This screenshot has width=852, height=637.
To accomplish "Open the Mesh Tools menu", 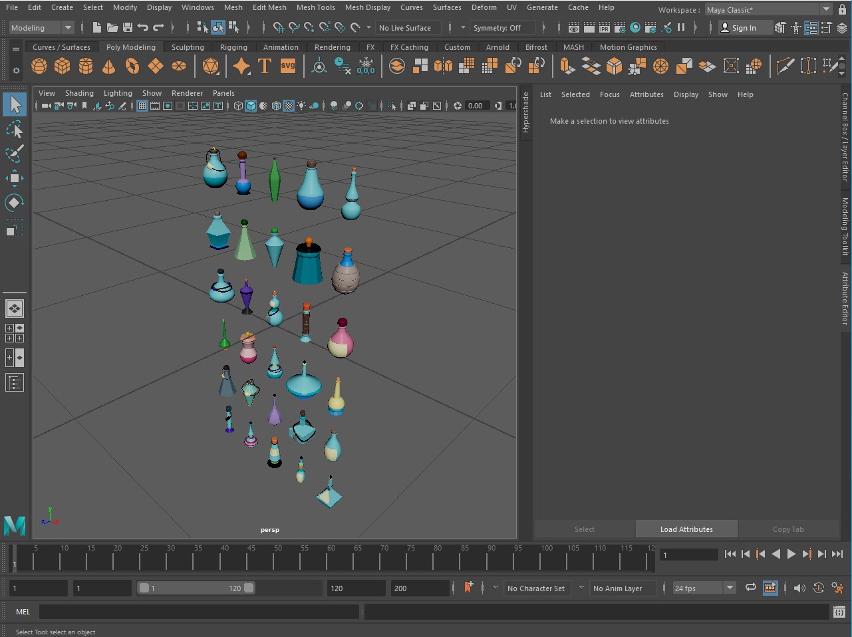I will [x=315, y=7].
